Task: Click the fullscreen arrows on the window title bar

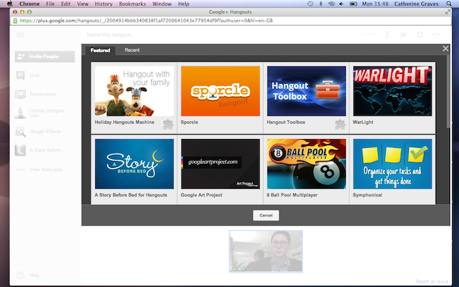Action: tap(447, 12)
